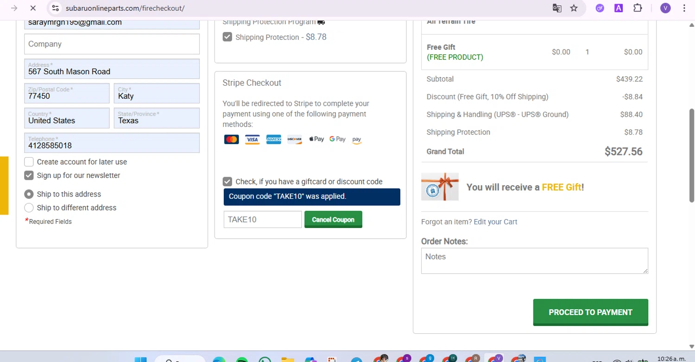Click the Zip/Postal Code field
Screen dimensions: 695x362
coord(67,93)
